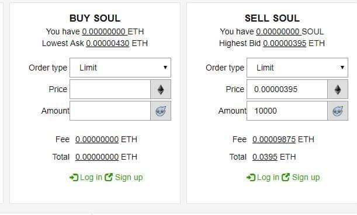Screen dimensions: 357x215
Task: Click your ETH balance in Buy Soul
Action: click(104, 31)
